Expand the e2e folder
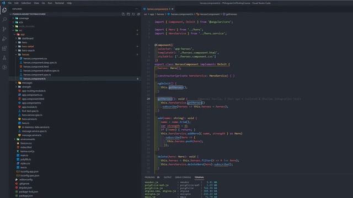Viewport: 353px width, 198px height. pos(21,22)
